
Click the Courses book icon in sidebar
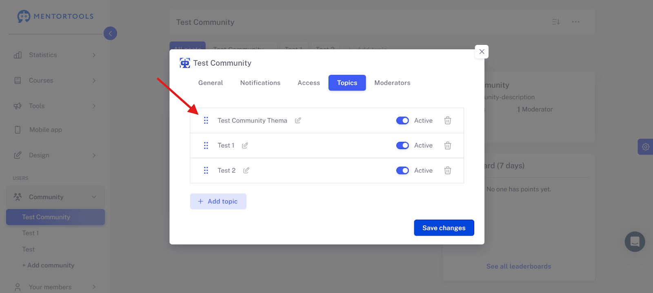pos(18,81)
